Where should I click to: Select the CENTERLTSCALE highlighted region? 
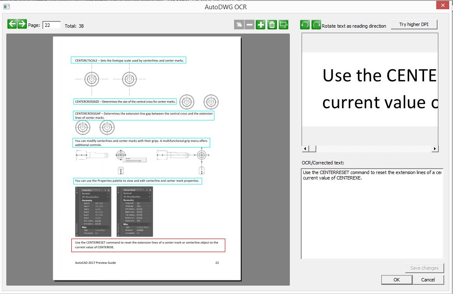129,60
